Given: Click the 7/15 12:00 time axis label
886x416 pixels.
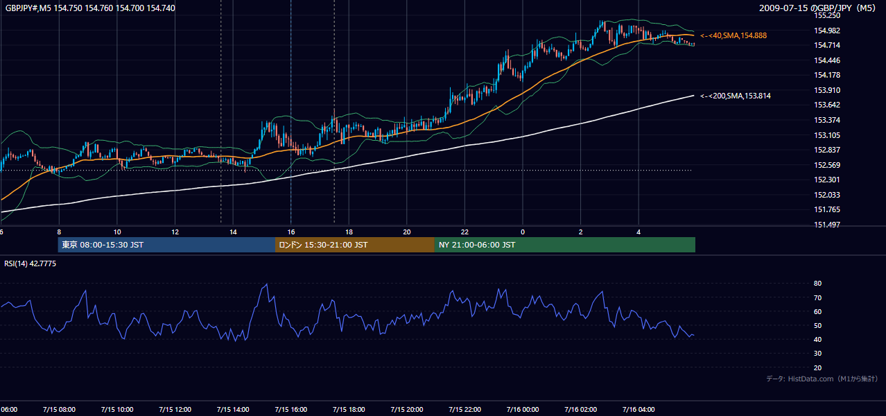Looking at the screenshot, I should pyautogui.click(x=175, y=409).
